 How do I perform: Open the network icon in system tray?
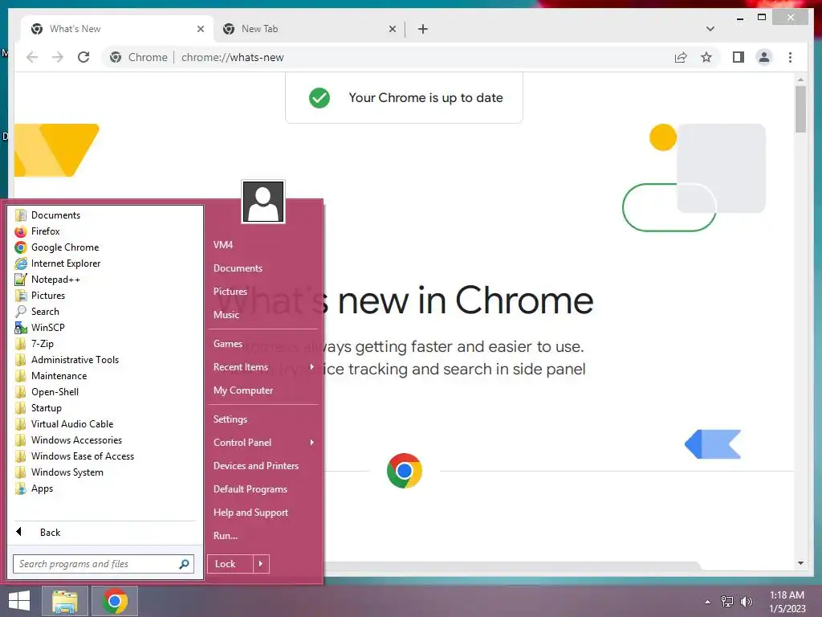pyautogui.click(x=727, y=602)
